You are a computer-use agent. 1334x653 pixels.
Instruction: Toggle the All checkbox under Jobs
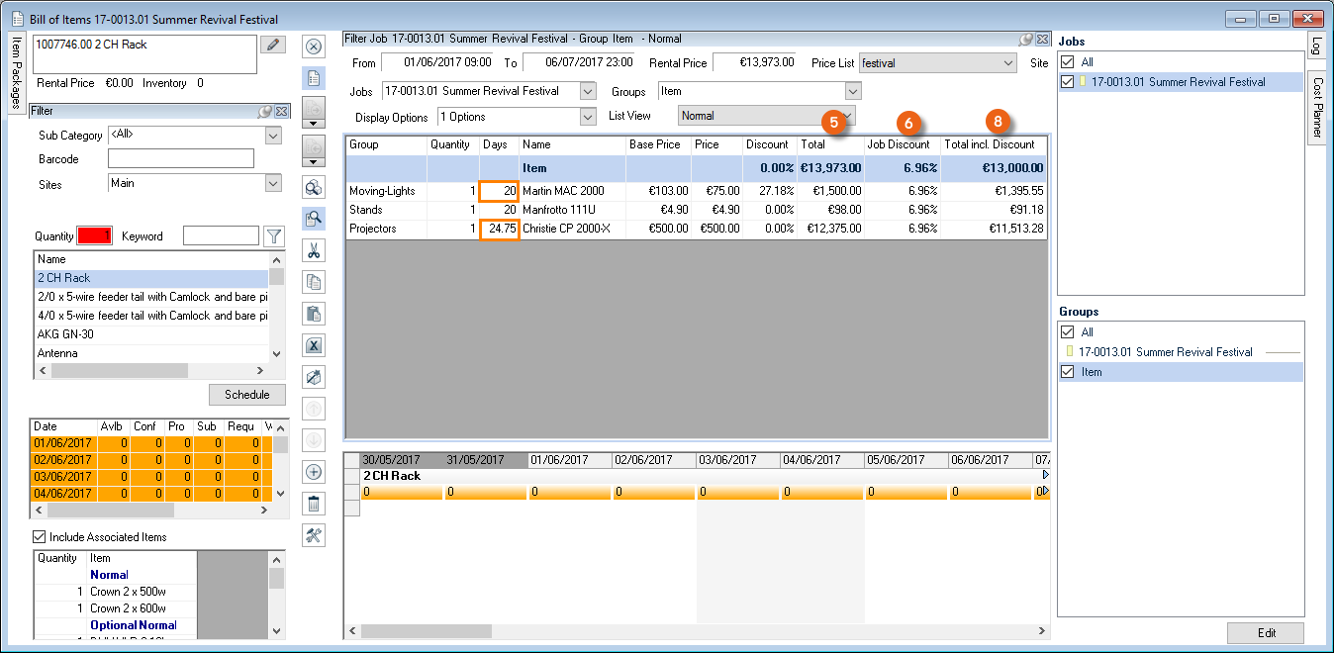1066,61
